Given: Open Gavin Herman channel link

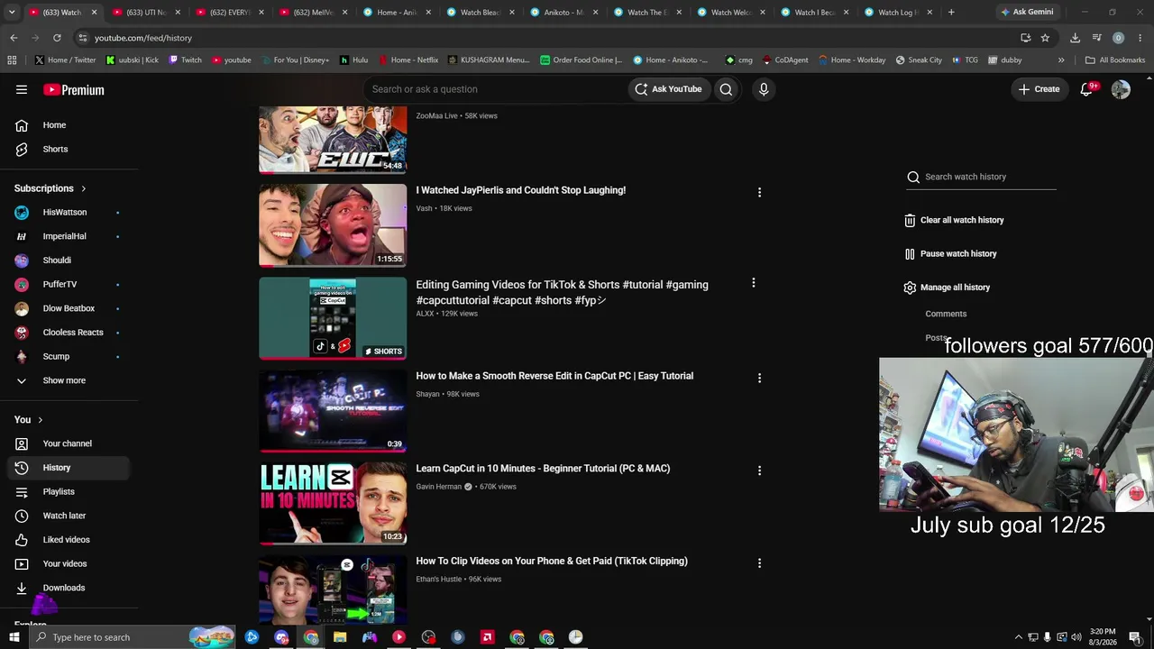Looking at the screenshot, I should tap(438, 487).
